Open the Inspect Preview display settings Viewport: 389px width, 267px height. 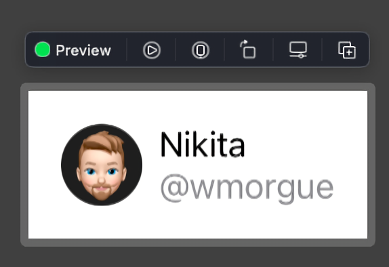tap(298, 50)
